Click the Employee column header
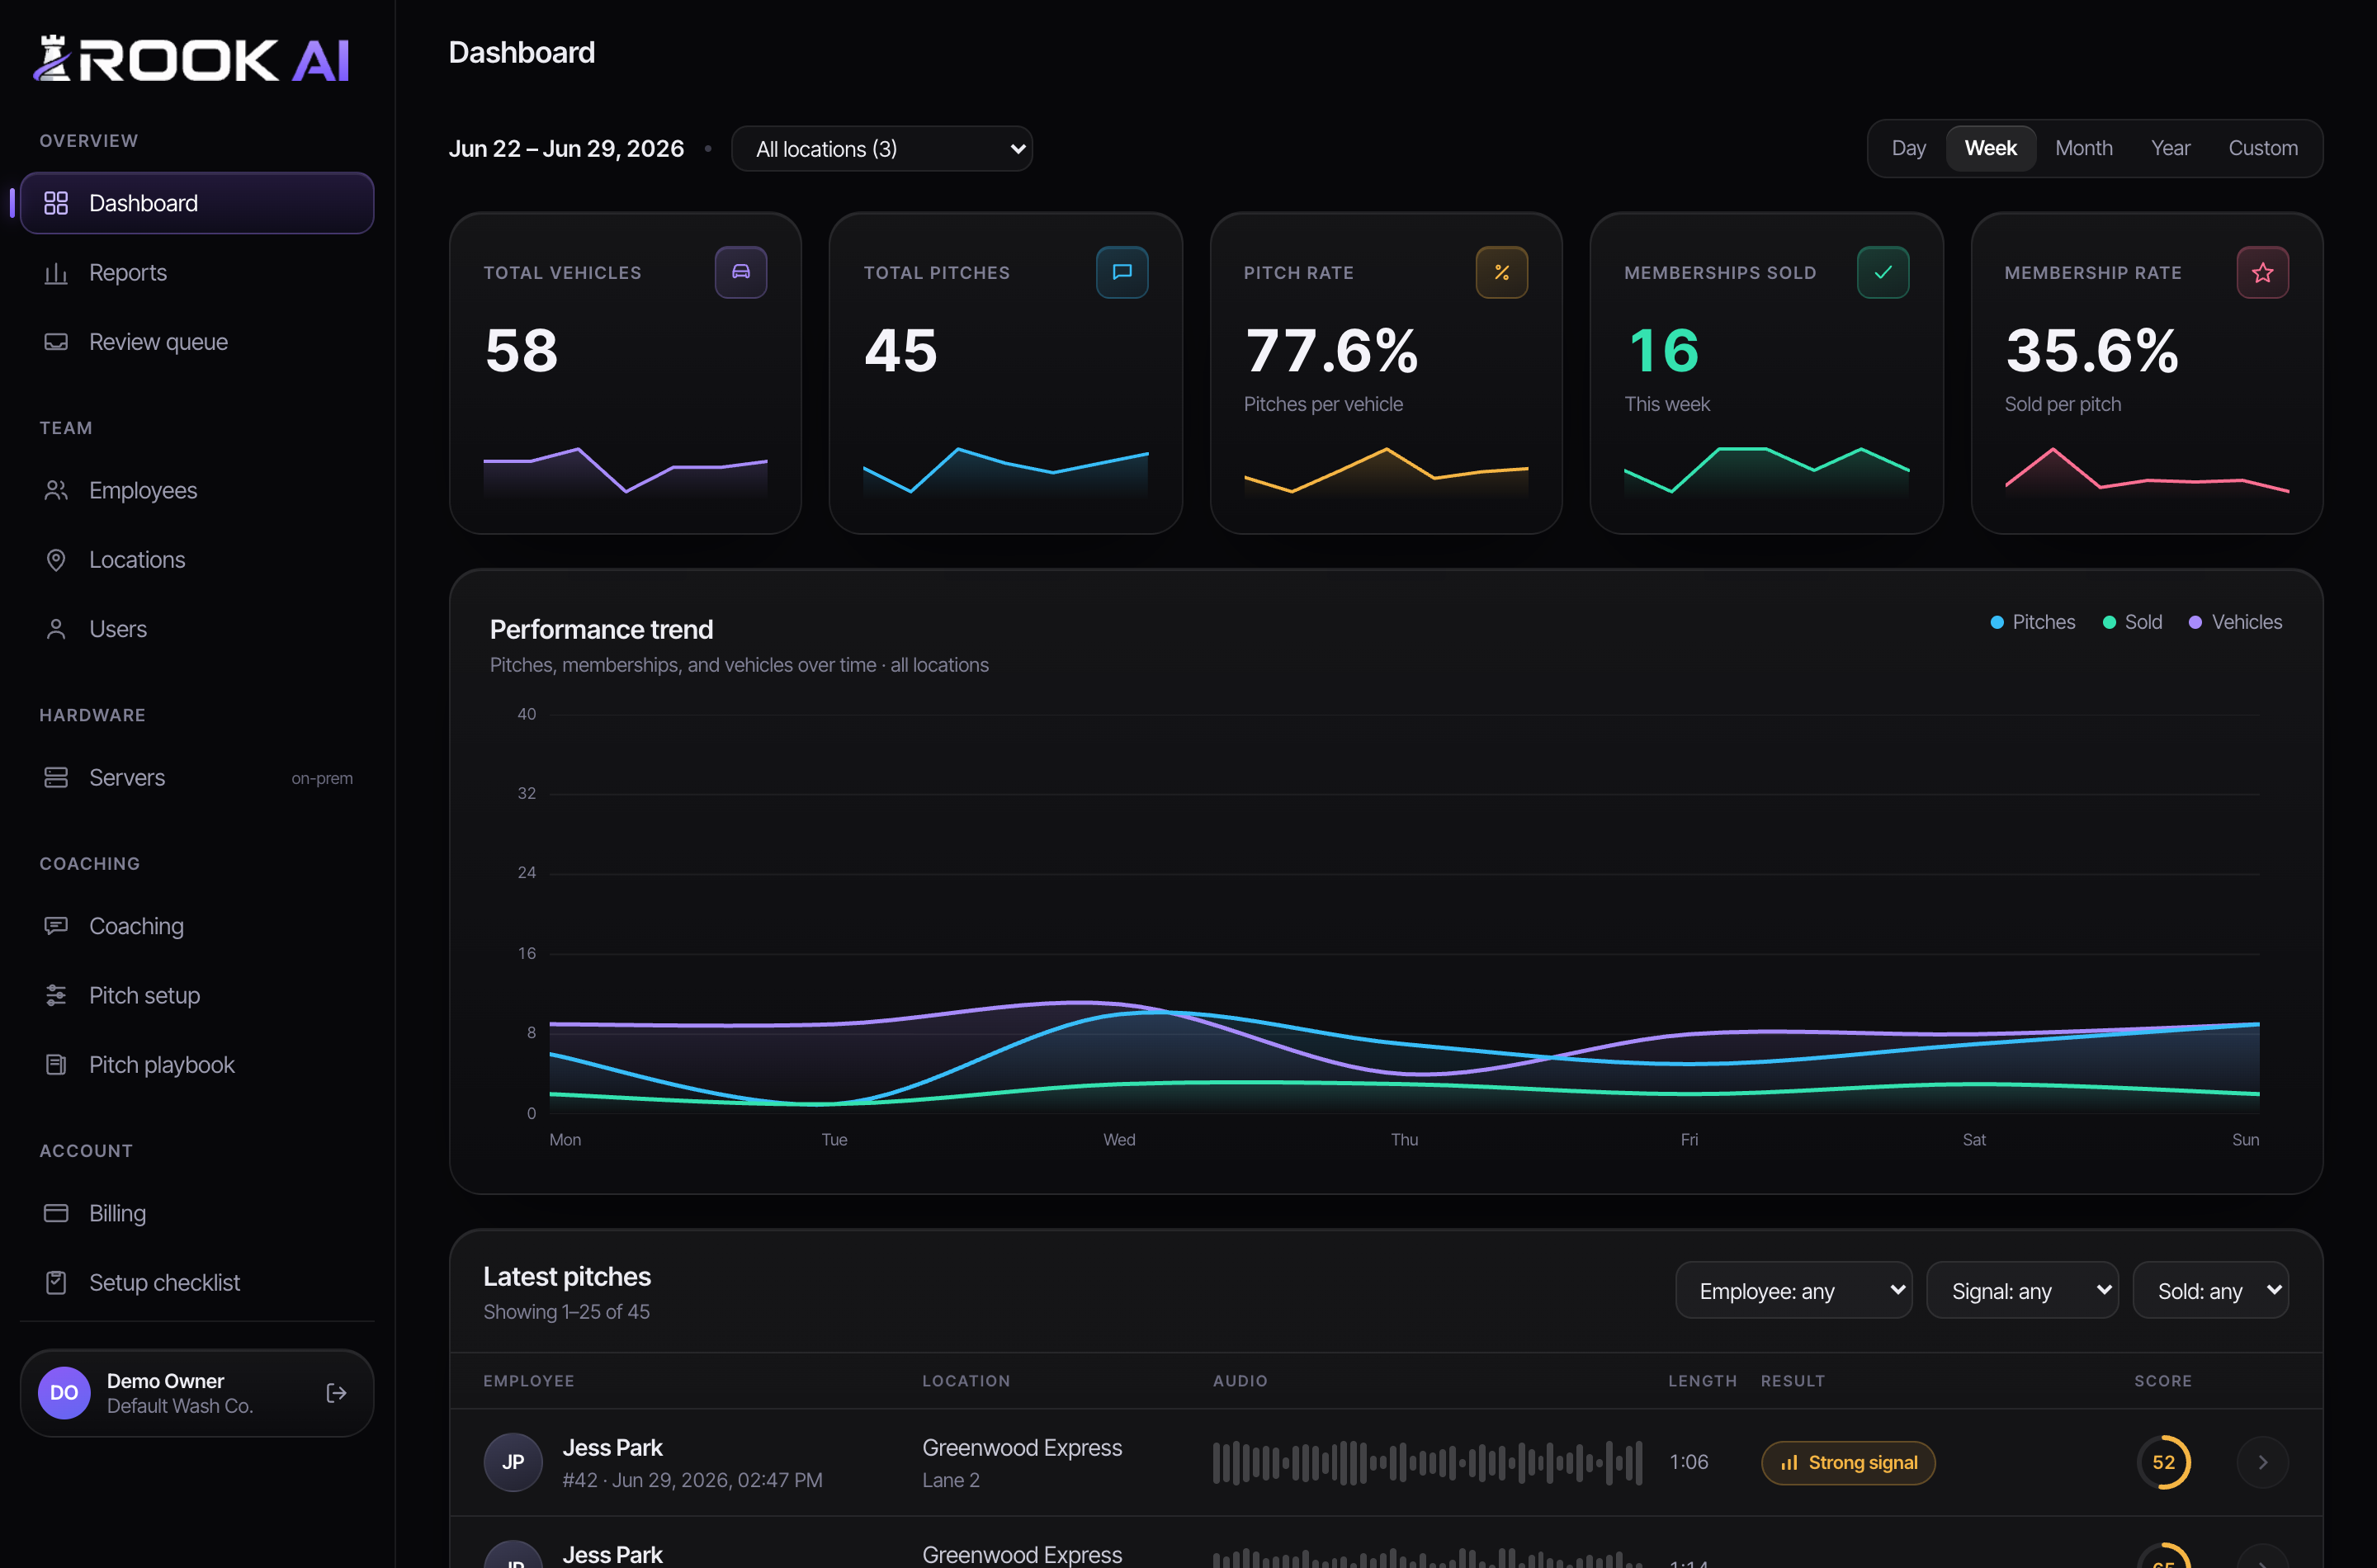This screenshot has height=1568, width=2377. (529, 1380)
